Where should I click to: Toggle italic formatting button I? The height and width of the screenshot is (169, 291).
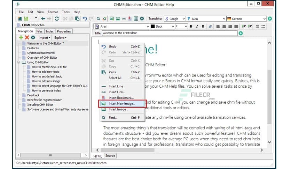197,27
